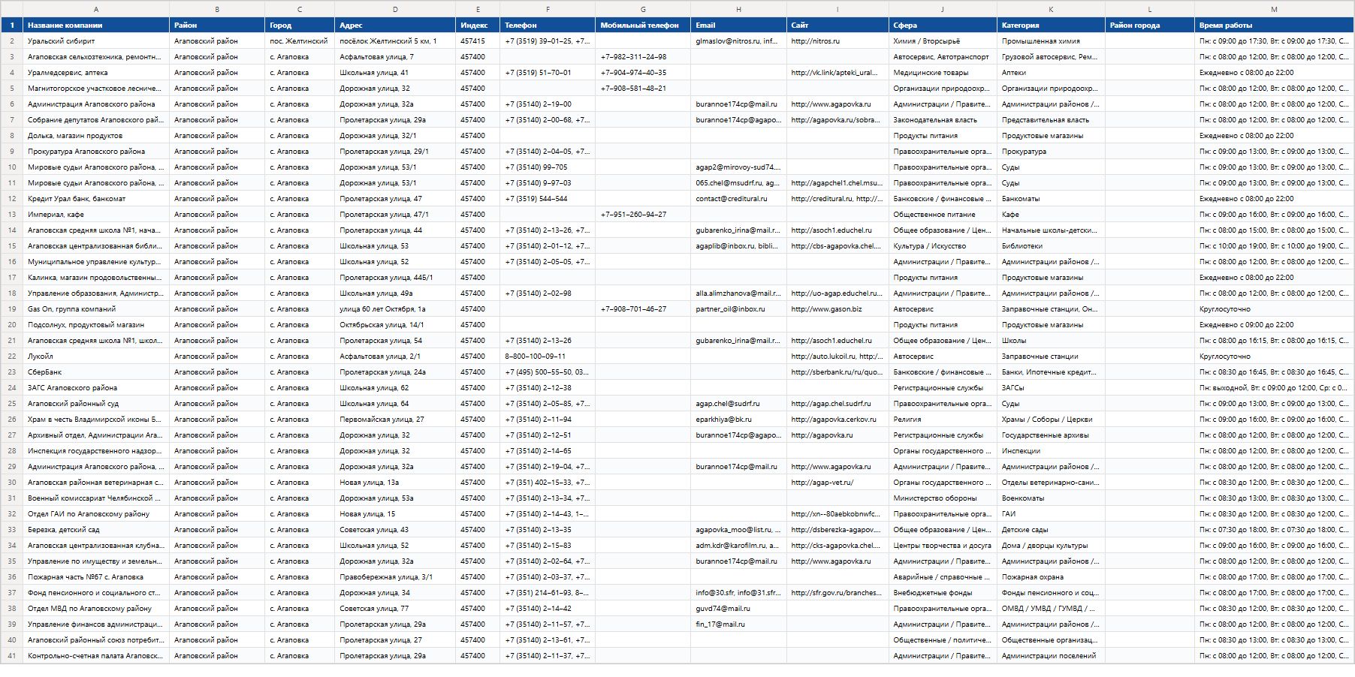Select mobile phone cell '+7-951-260-94-27'
Viewport: 1355px width, 677px height.
click(643, 215)
